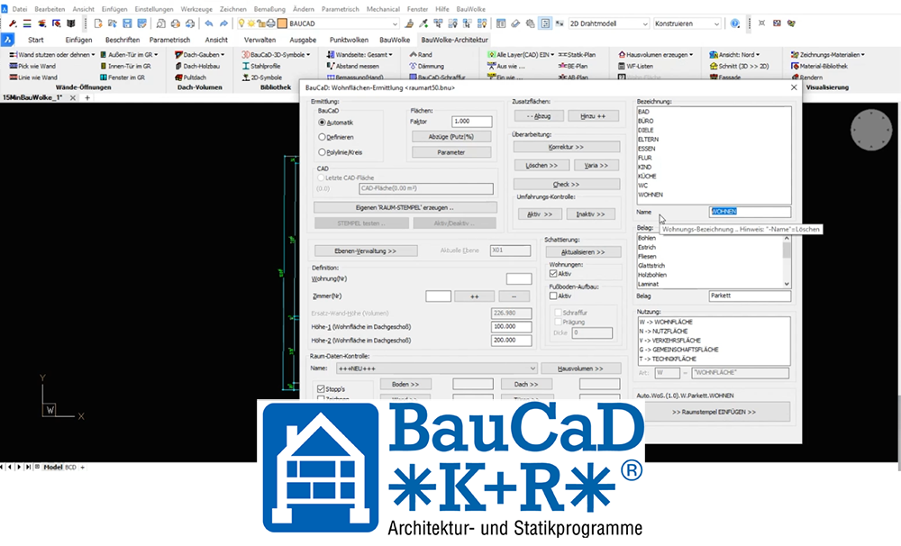Screen dimensions: 901x546
Task: Click Schnitt (3D >> 2D) tool
Action: click(739, 66)
